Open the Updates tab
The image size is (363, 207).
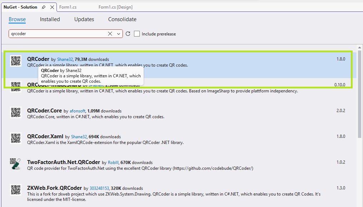(84, 19)
